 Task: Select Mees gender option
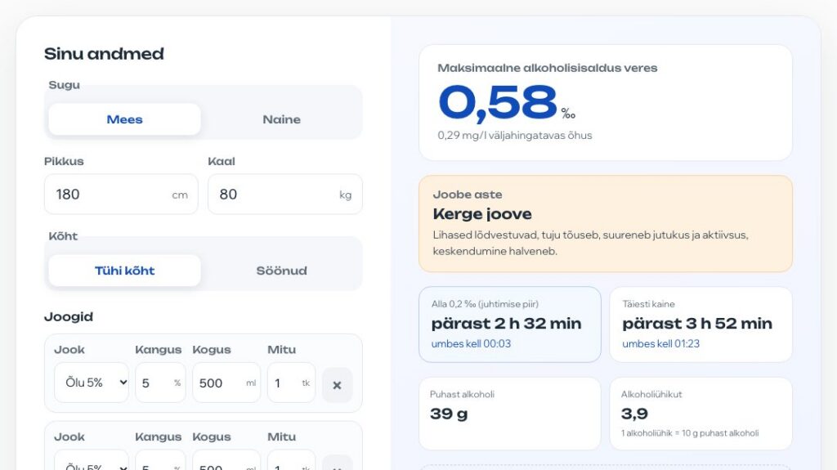point(124,119)
